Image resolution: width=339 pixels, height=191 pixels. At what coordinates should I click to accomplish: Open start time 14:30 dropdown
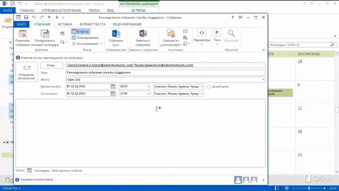click(148, 86)
